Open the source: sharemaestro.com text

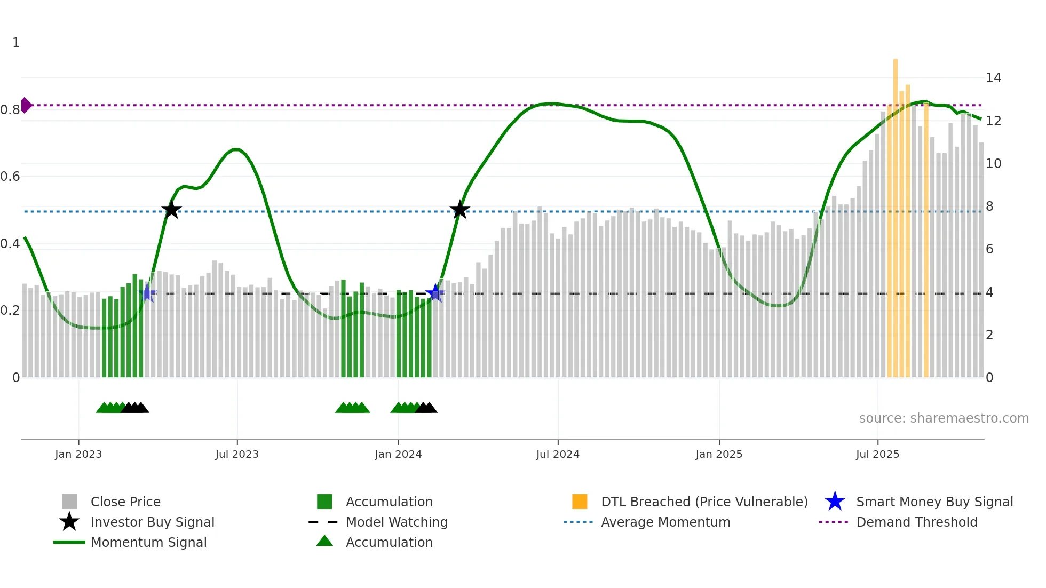click(x=944, y=418)
